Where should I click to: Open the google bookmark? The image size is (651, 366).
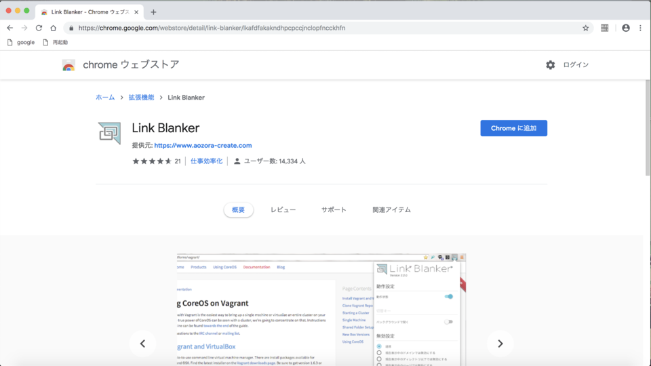tap(21, 42)
